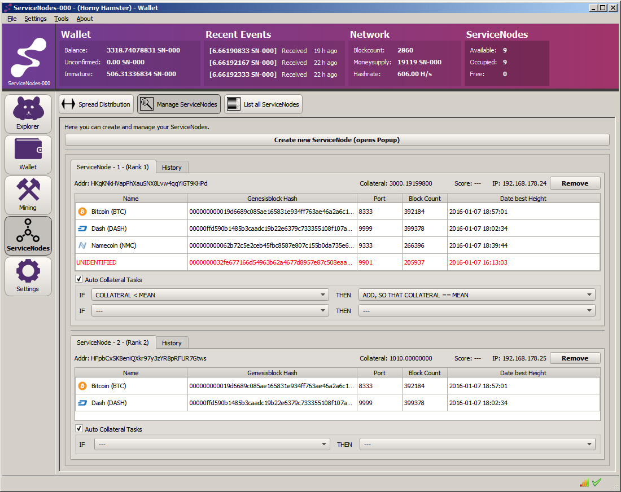Toggle Auto Collateral Tasks for ServiceNode 1
This screenshot has height=492, width=621.
click(x=79, y=279)
